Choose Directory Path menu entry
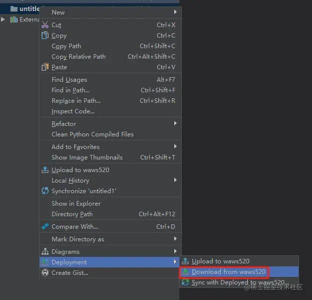This screenshot has width=312, height=300. [x=111, y=214]
